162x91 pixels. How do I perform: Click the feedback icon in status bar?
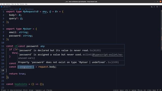[157, 90]
